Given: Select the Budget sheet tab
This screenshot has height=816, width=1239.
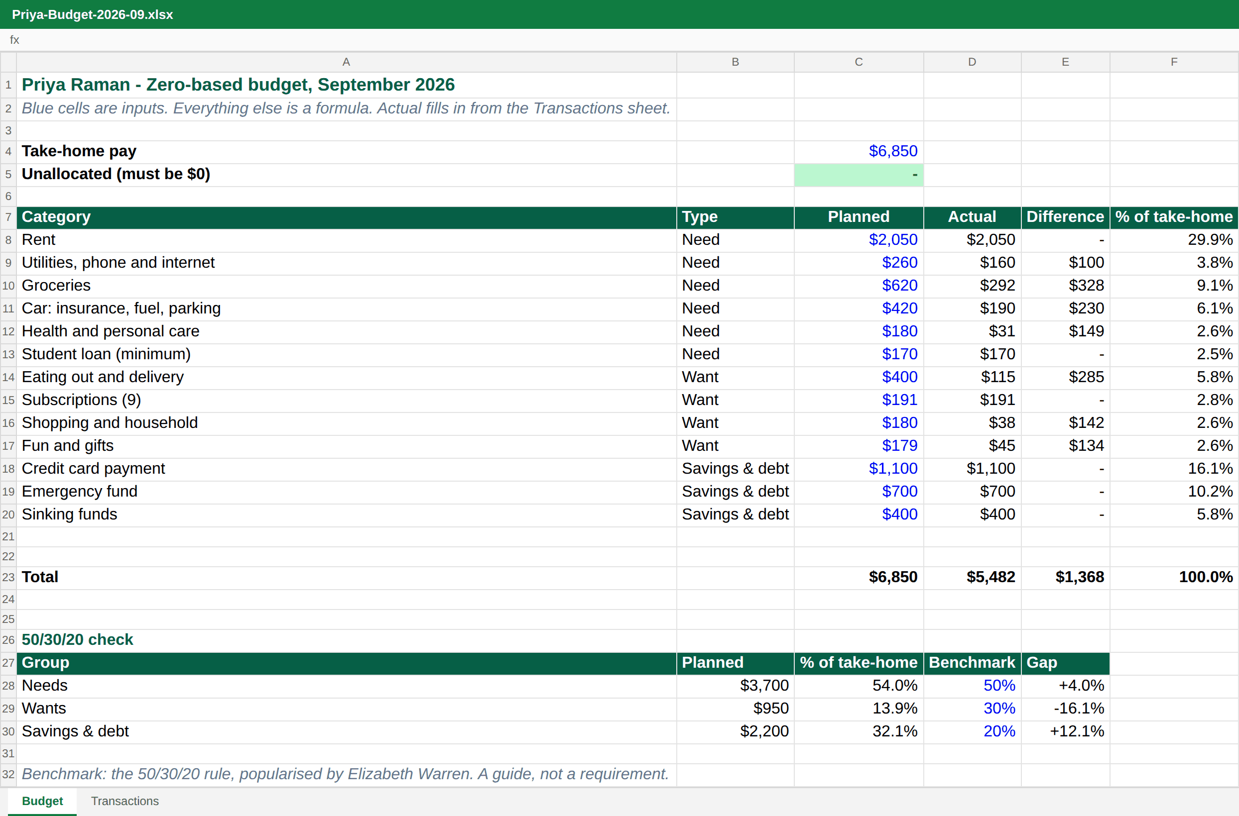Looking at the screenshot, I should pos(42,801).
